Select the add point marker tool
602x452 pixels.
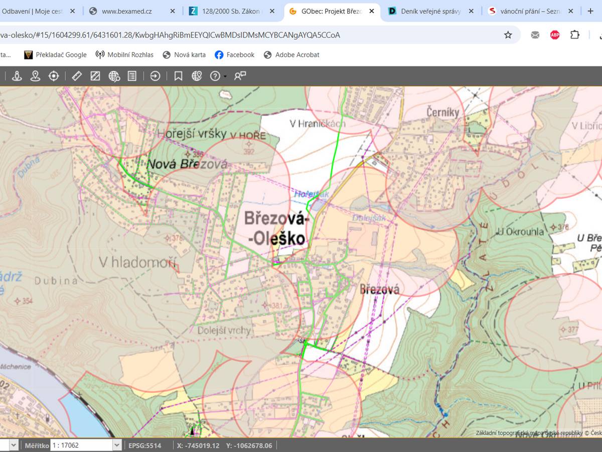click(x=18, y=76)
